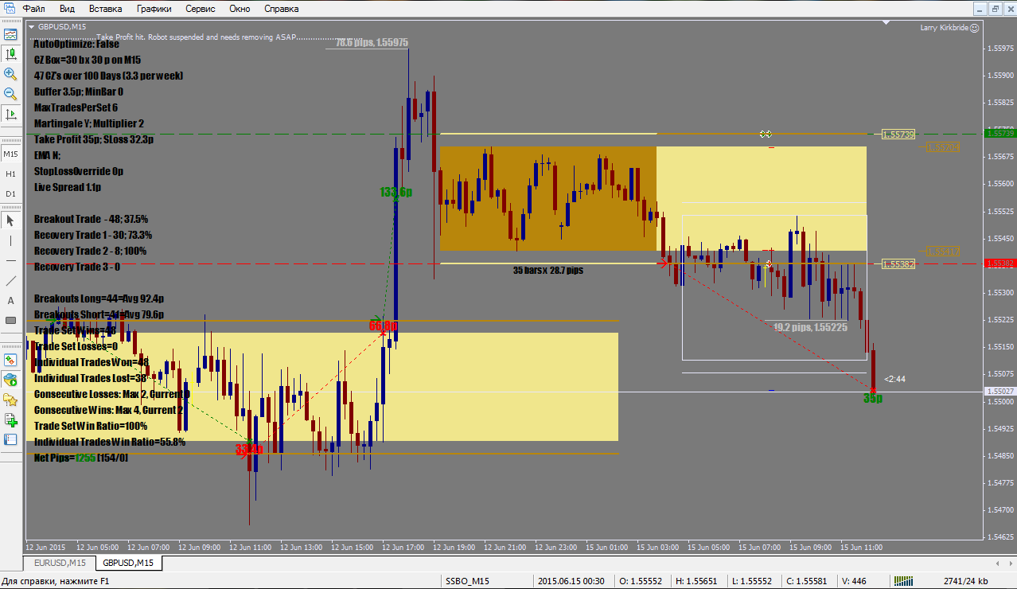Select the M15 timeframe button

click(x=10, y=154)
